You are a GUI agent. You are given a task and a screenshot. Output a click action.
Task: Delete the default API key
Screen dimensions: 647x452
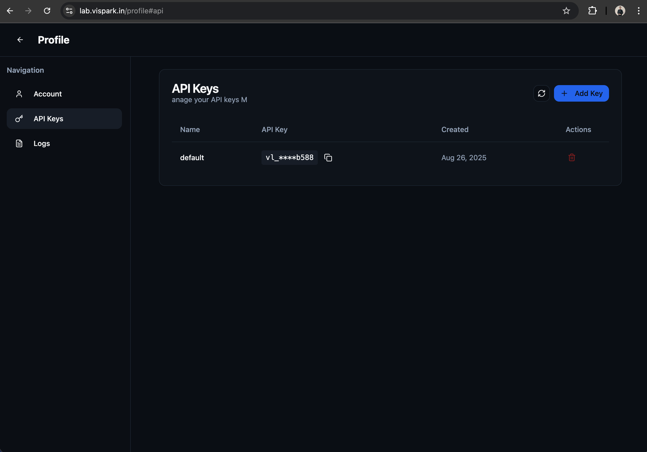(572, 157)
